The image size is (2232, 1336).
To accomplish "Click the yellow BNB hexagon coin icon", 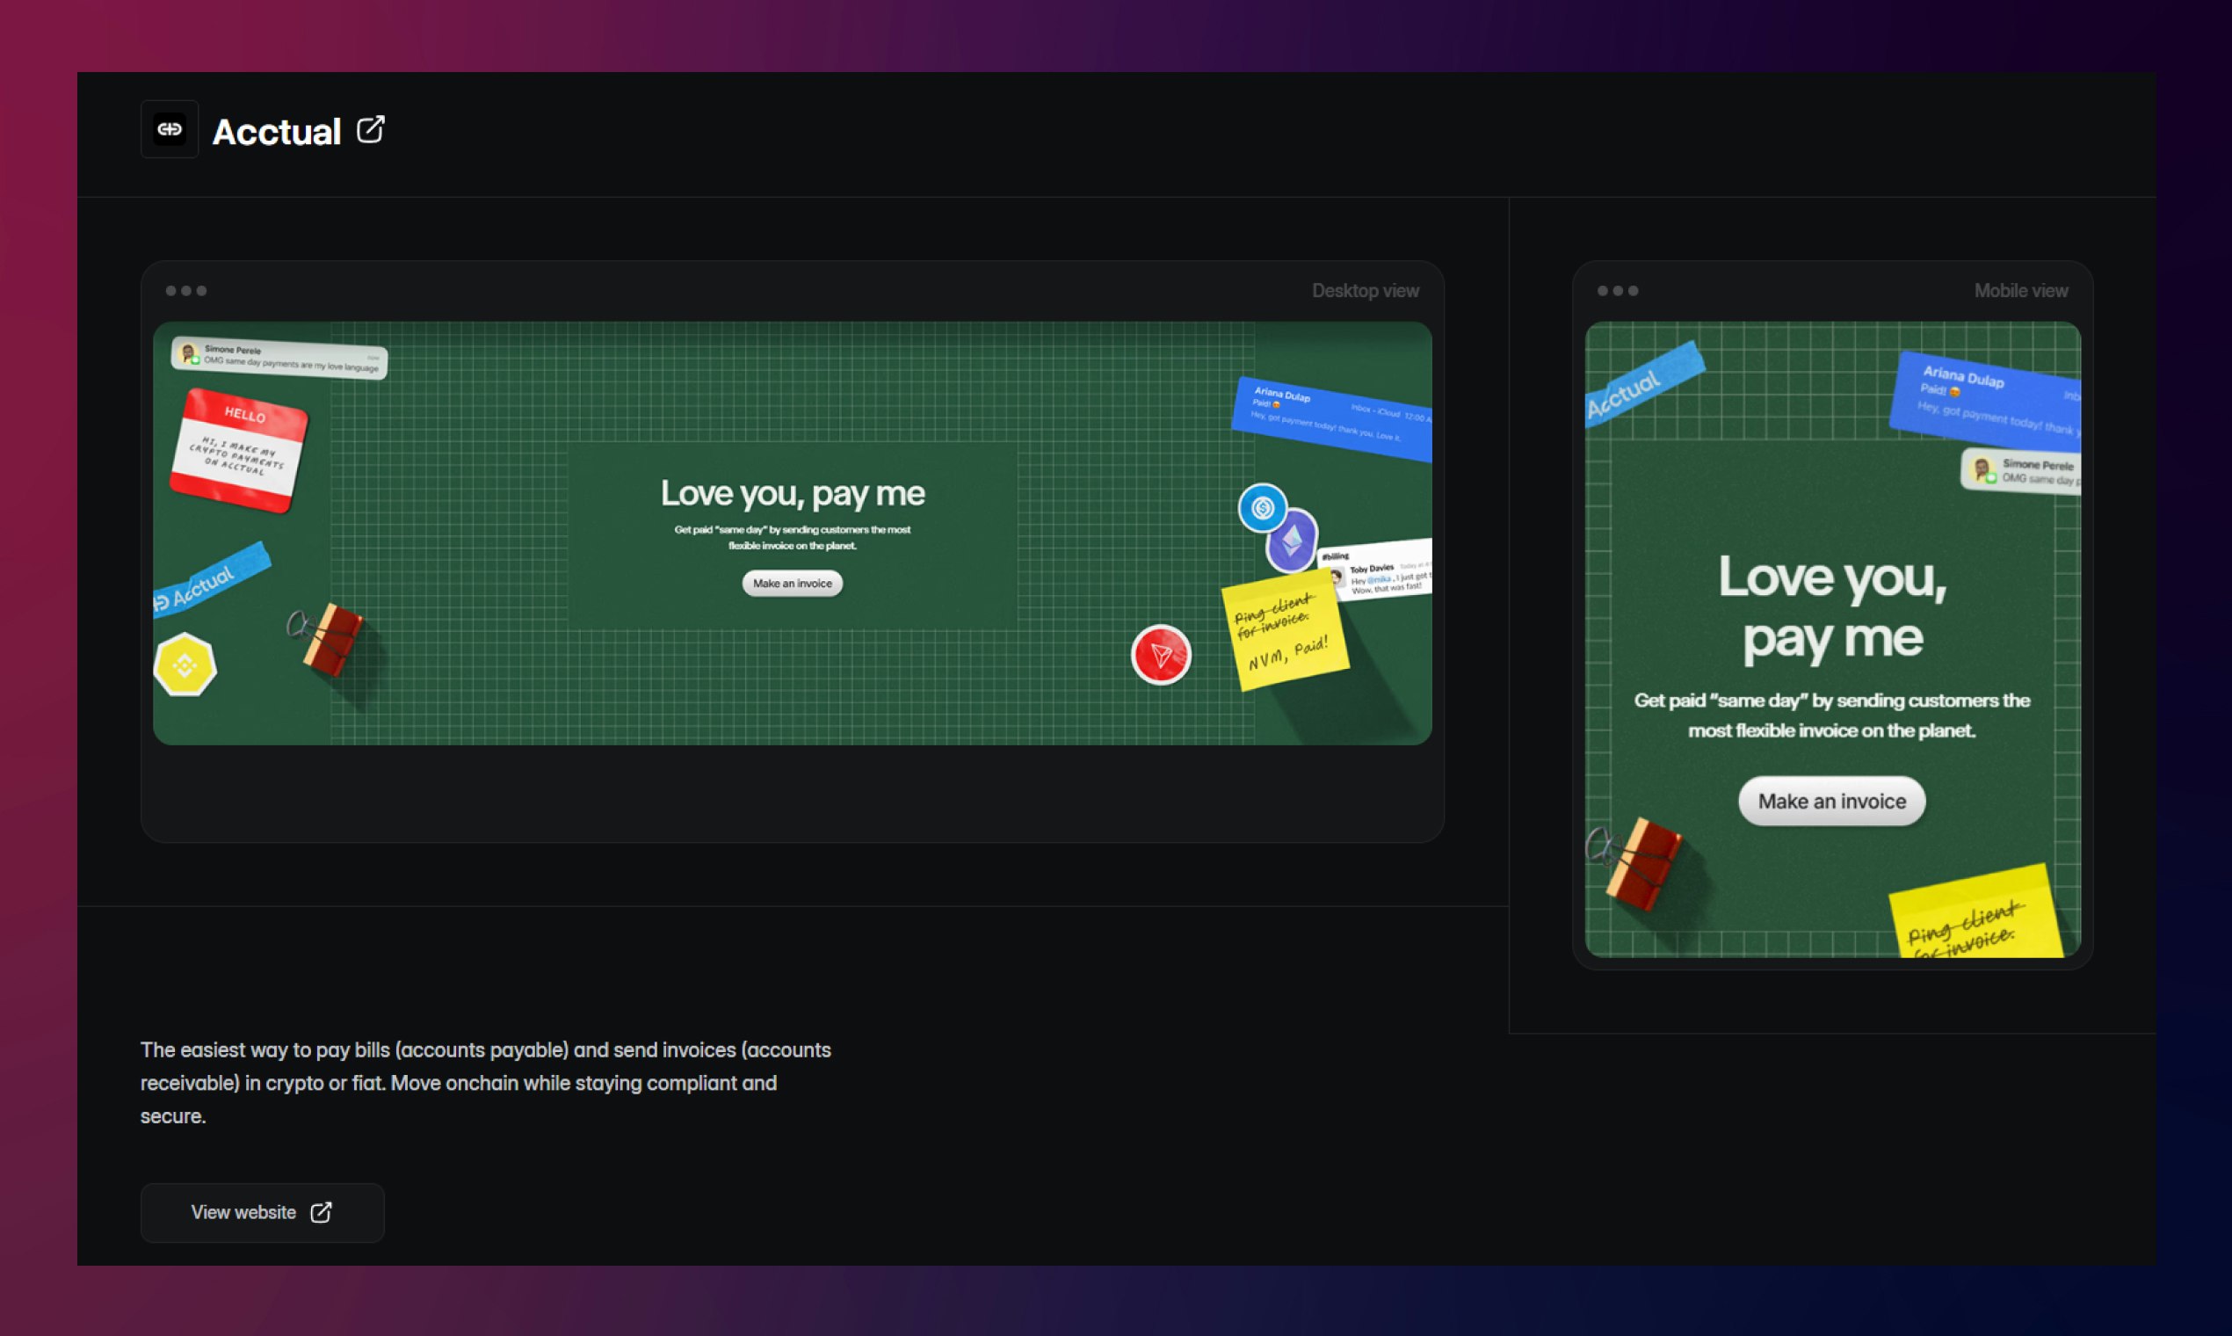I will point(185,665).
